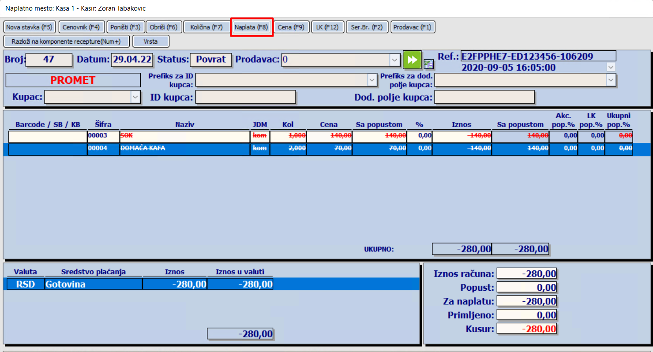This screenshot has height=352, width=653.
Task: Click the Popust amount field
Action: pyautogui.click(x=527, y=288)
